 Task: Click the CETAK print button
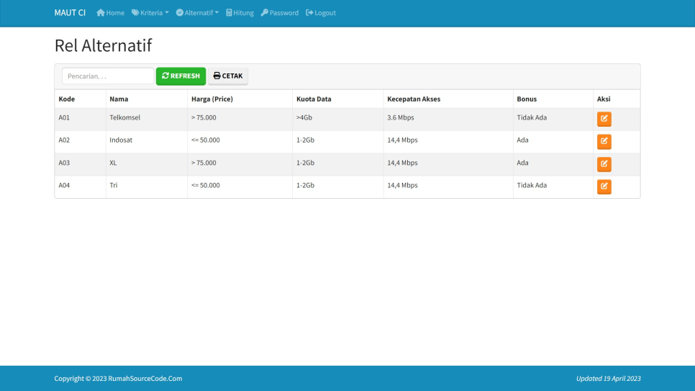(x=228, y=76)
